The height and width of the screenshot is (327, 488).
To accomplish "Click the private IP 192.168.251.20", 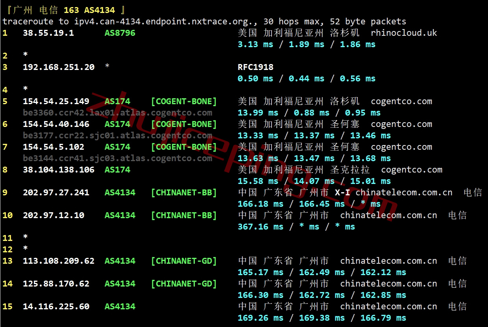I will pos(59,67).
